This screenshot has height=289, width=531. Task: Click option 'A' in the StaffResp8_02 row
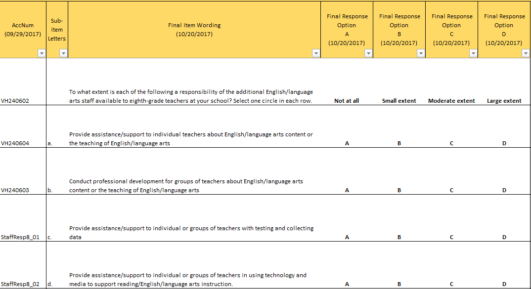[x=347, y=265]
